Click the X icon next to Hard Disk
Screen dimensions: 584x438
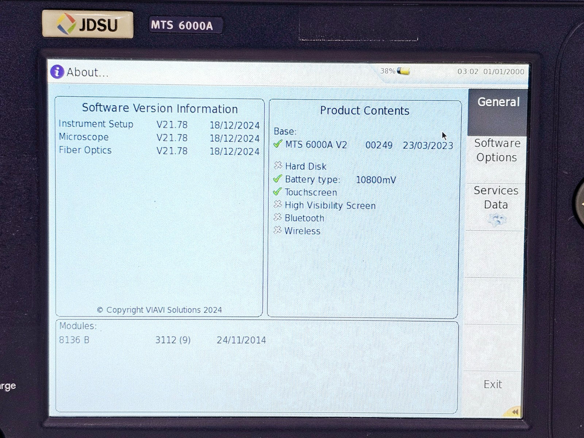pyautogui.click(x=278, y=166)
